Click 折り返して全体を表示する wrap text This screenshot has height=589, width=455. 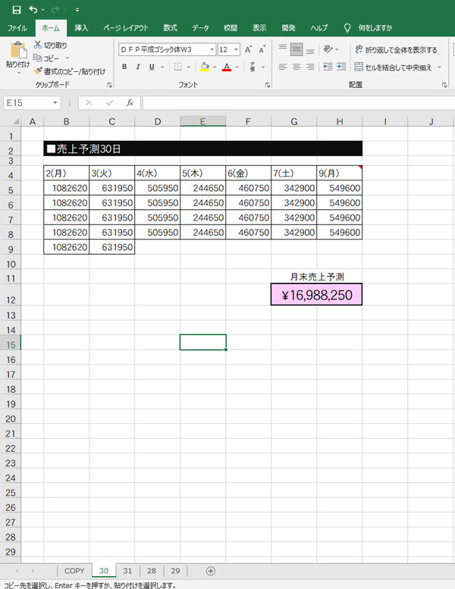coord(396,49)
